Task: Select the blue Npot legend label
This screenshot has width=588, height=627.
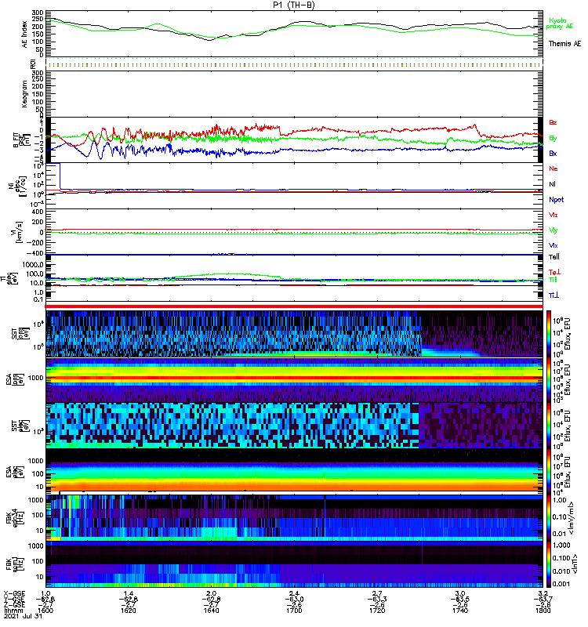Action: point(556,199)
